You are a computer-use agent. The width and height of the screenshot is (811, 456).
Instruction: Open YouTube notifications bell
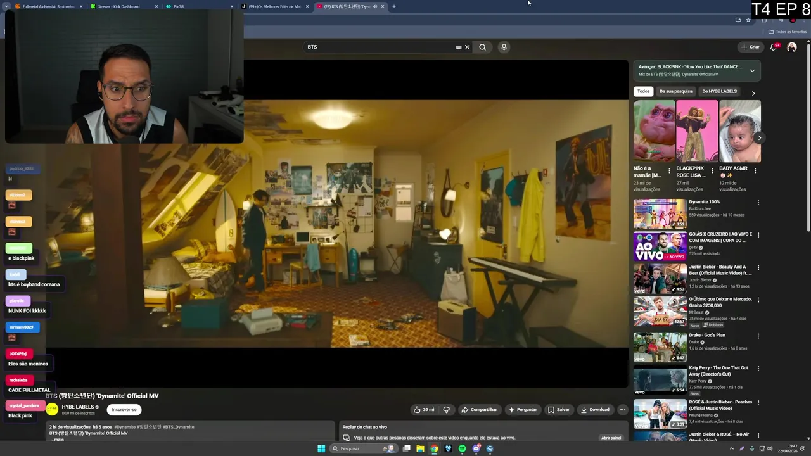774,47
